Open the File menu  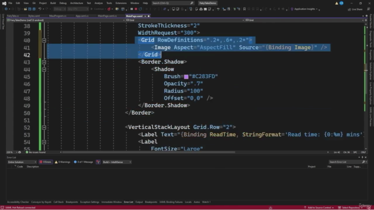tap(11, 3)
